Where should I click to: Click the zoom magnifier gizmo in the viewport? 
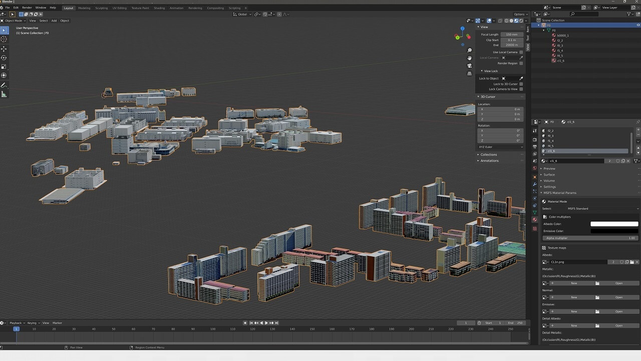tap(469, 51)
